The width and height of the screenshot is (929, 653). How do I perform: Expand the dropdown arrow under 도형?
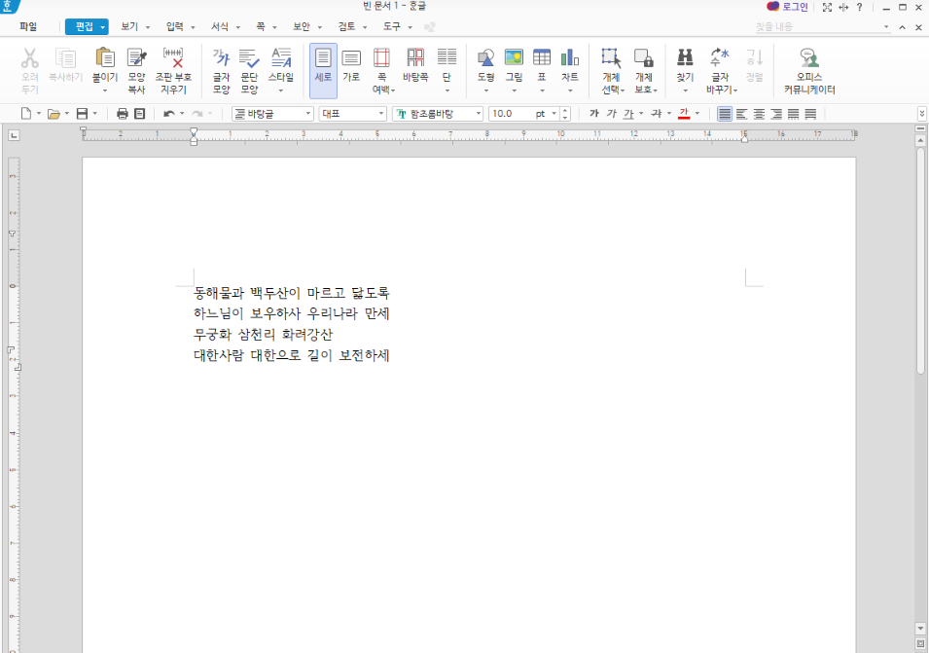[485, 91]
